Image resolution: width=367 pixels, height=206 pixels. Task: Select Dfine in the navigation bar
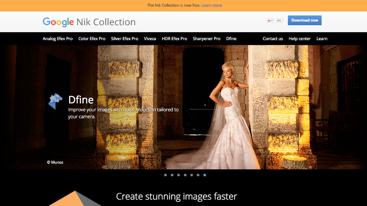(x=231, y=39)
